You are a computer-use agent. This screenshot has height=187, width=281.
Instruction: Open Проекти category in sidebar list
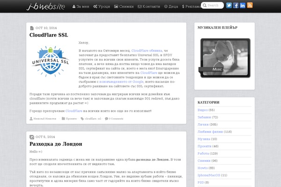tap(205, 146)
